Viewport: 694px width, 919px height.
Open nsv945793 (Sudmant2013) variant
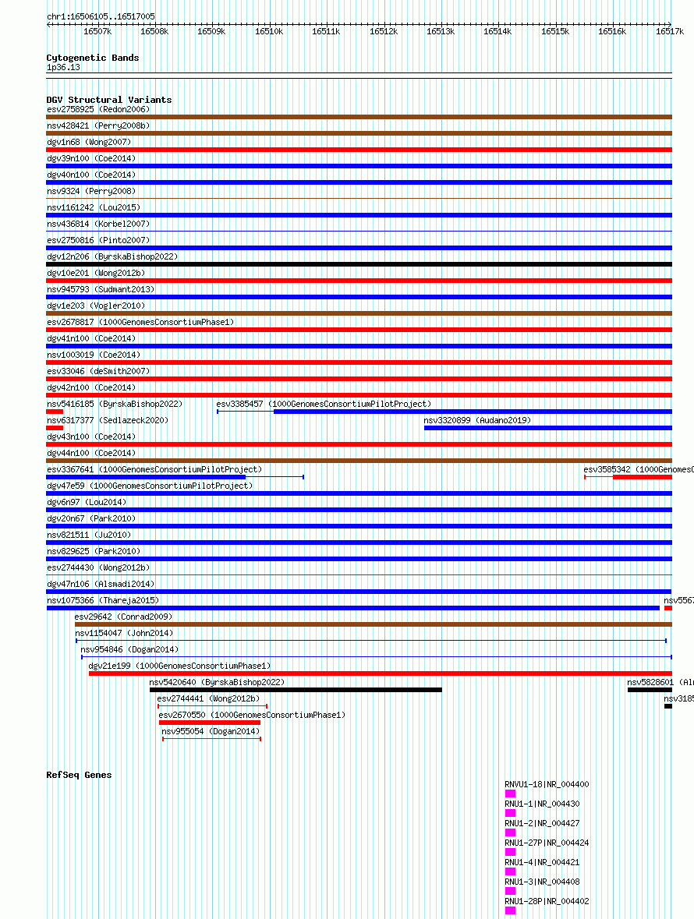[101, 290]
